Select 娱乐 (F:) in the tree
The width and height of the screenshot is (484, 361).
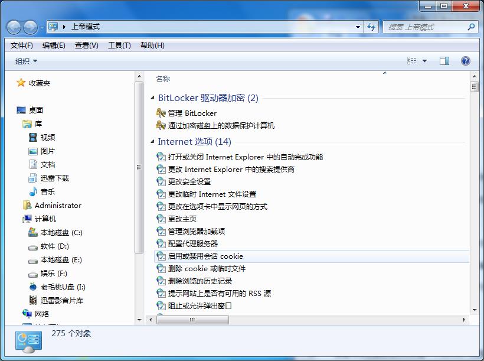[x=54, y=273]
